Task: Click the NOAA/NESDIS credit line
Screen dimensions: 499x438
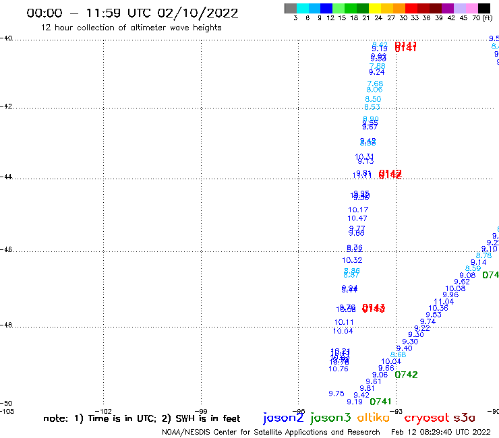Action: click(x=271, y=433)
